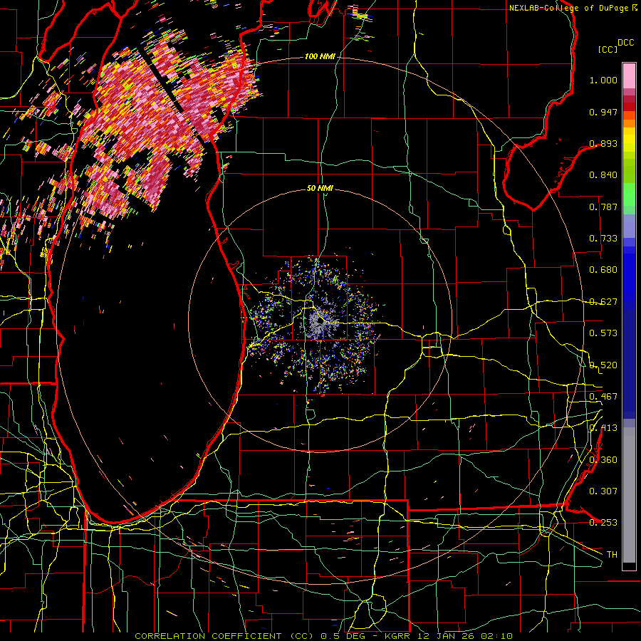The height and width of the screenshot is (641, 641).
Task: Select the 0.733 color scale value
Action: point(603,239)
